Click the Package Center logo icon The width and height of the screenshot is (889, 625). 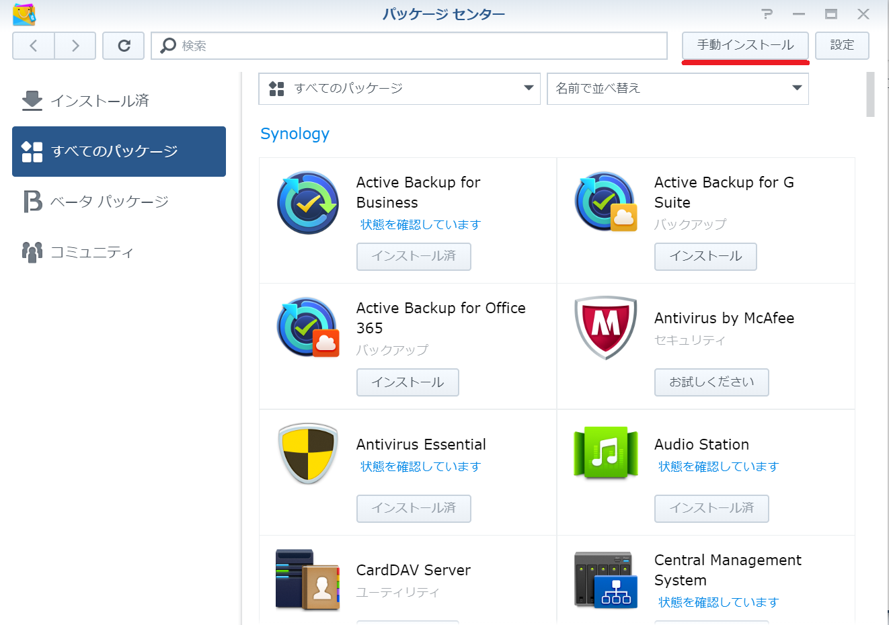pyautogui.click(x=24, y=14)
